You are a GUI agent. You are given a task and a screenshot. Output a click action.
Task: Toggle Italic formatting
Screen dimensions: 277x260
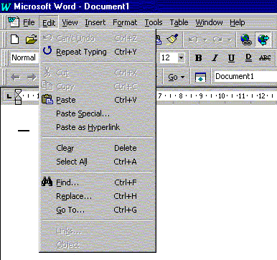click(215, 57)
